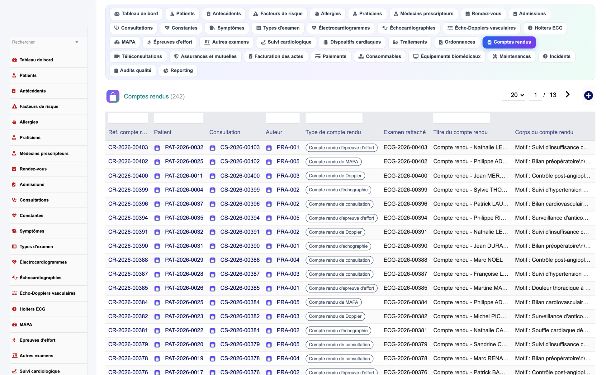The width and height of the screenshot is (606, 375).
Task: Click the Comptes rendus purple bag icon
Action: tap(113, 96)
